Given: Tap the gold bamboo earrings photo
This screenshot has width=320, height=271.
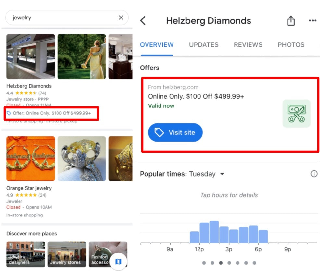Looking at the screenshot, I should pyautogui.click(x=31, y=158).
